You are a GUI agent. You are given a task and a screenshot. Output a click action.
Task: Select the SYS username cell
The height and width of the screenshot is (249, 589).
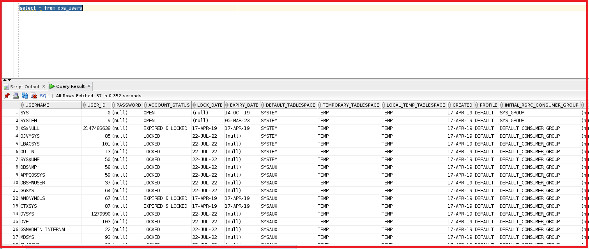coord(50,113)
